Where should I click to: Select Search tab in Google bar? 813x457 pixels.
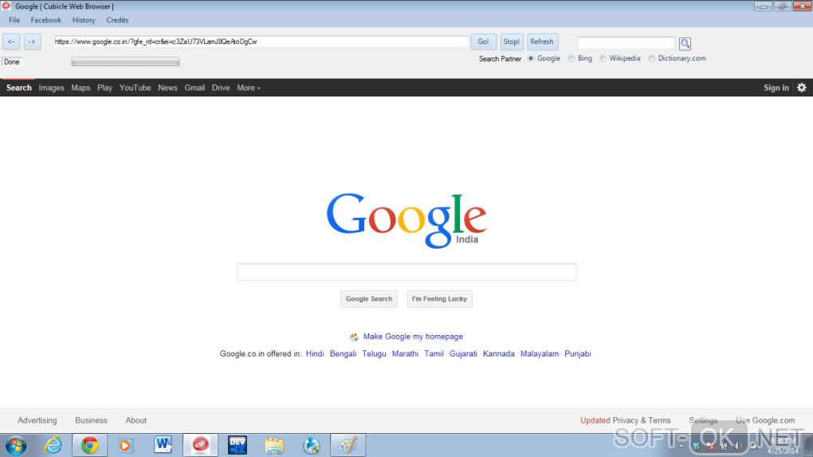(x=18, y=88)
